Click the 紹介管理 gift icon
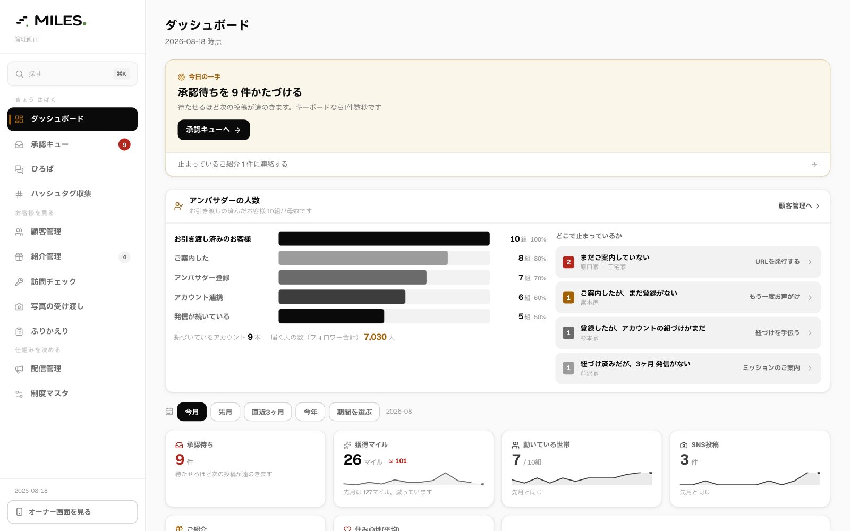850x531 pixels. pos(19,257)
